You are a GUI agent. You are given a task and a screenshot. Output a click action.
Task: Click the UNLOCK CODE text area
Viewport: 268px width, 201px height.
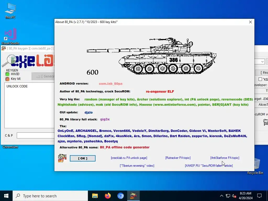click(29, 105)
